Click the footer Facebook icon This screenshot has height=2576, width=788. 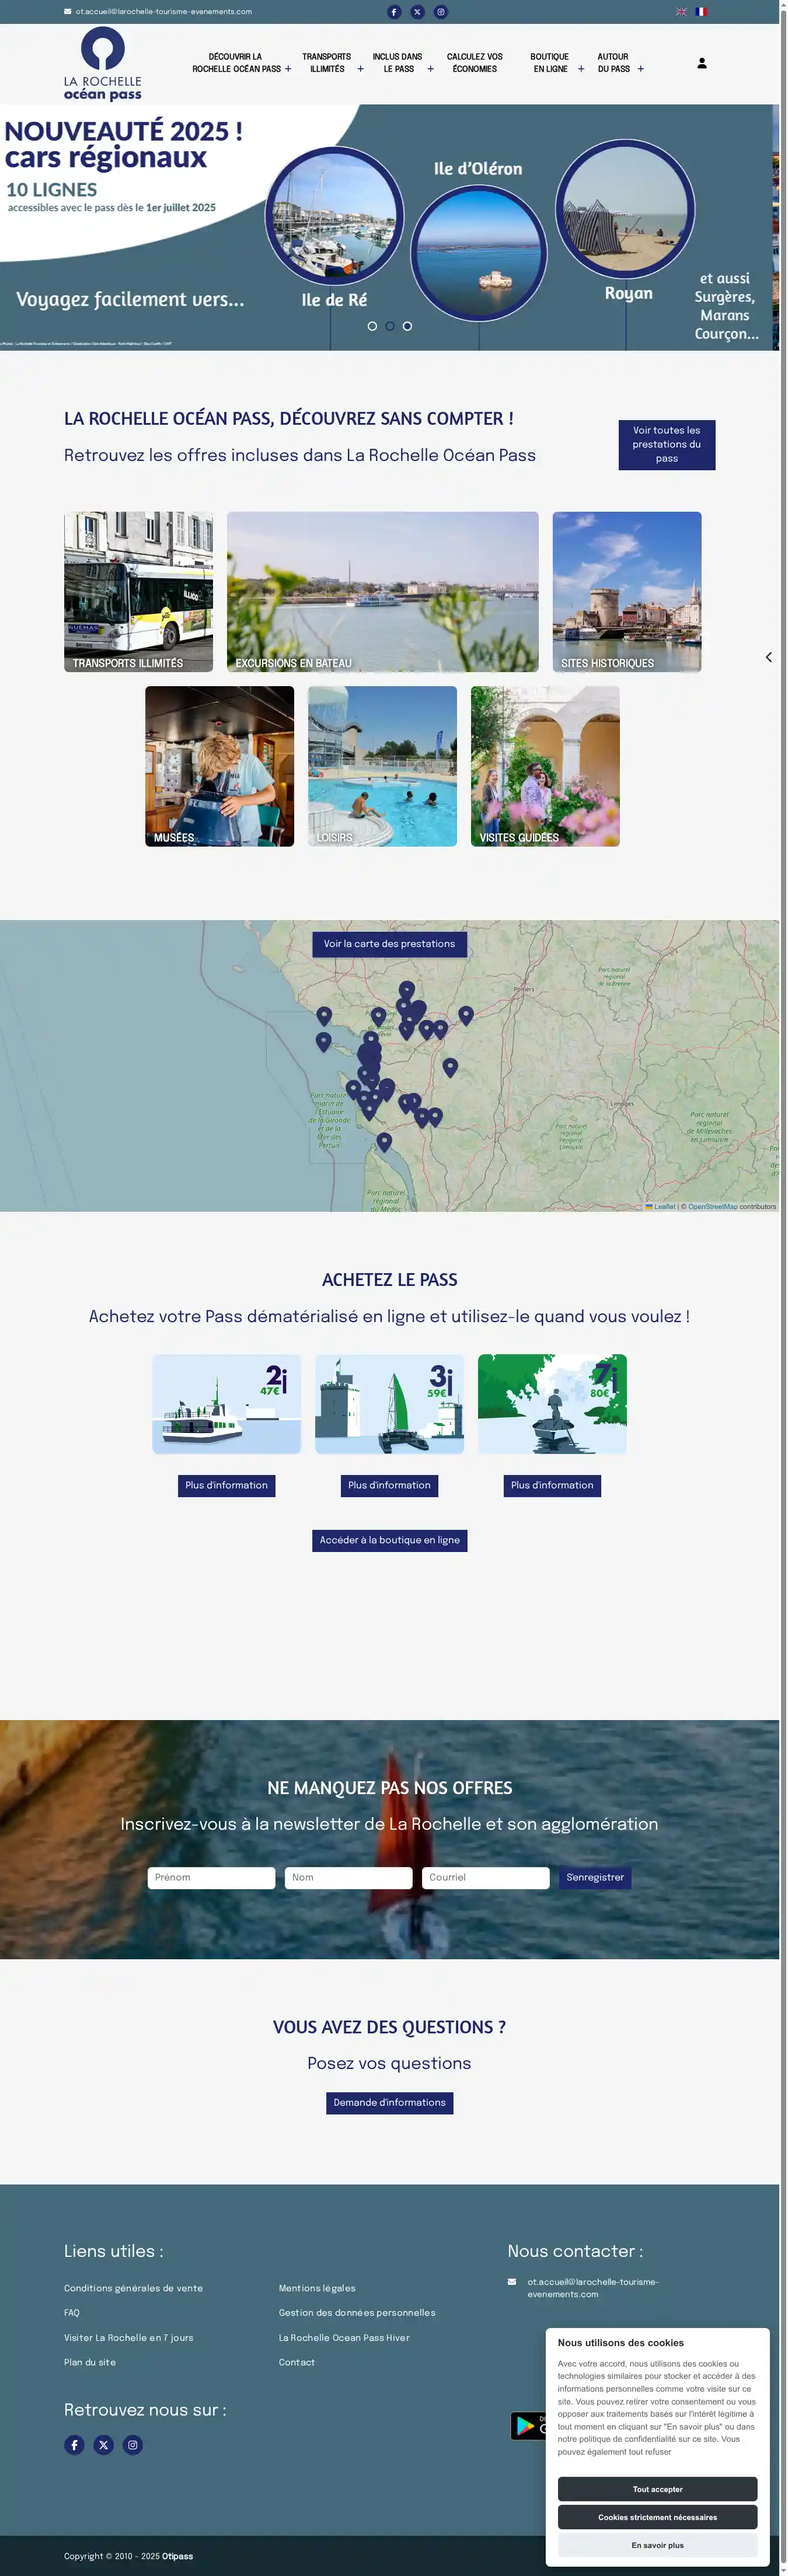[x=74, y=2445]
